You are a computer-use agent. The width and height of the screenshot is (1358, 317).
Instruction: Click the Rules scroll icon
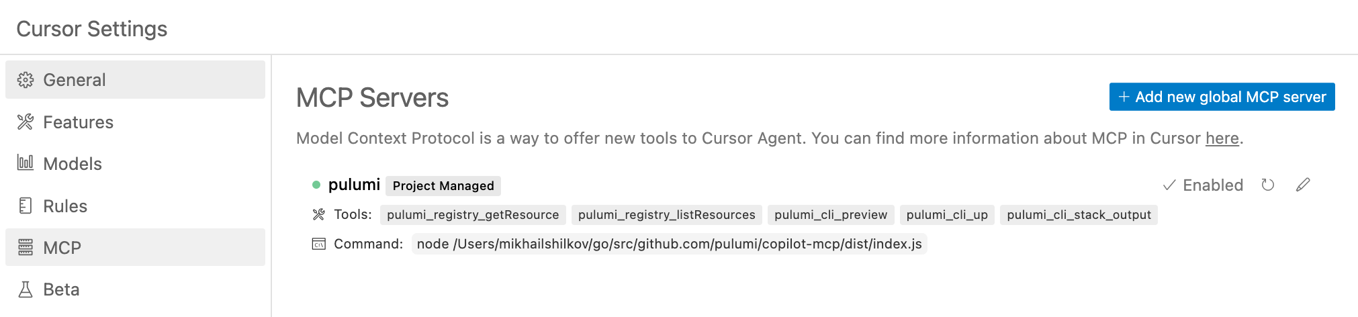(26, 206)
